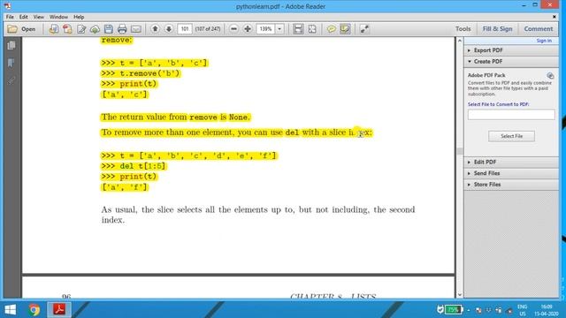The image size is (566, 318).
Task: Fit one full page to window icon
Action: point(312,29)
